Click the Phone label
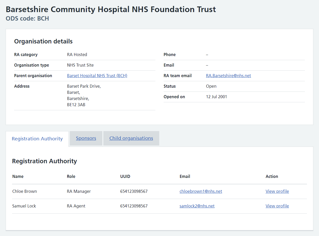The height and width of the screenshot is (236, 319). point(170,55)
